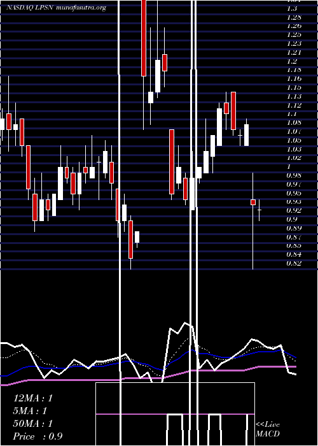Image resolution: width=318 pixels, height=446 pixels.
Task: Select the 1.25 price axis label
Action: point(294,35)
